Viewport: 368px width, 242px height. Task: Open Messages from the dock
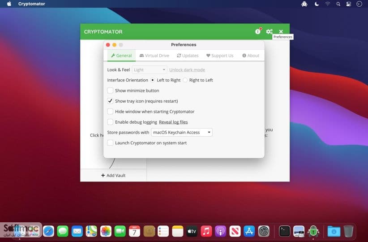(x=63, y=231)
